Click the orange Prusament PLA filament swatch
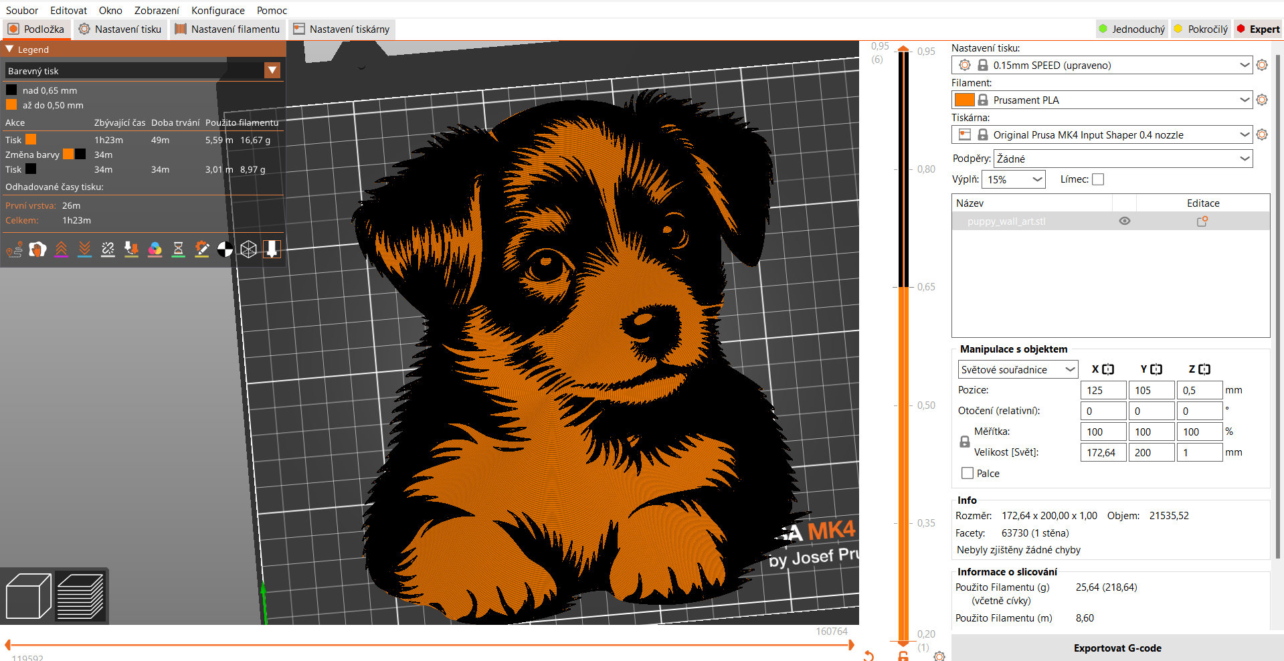Viewport: 1284px width, 661px height. point(964,100)
